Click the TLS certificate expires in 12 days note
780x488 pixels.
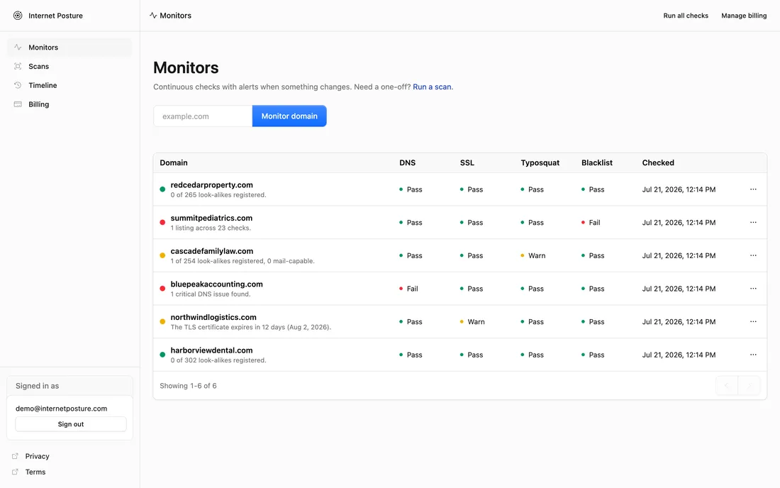tap(251, 327)
